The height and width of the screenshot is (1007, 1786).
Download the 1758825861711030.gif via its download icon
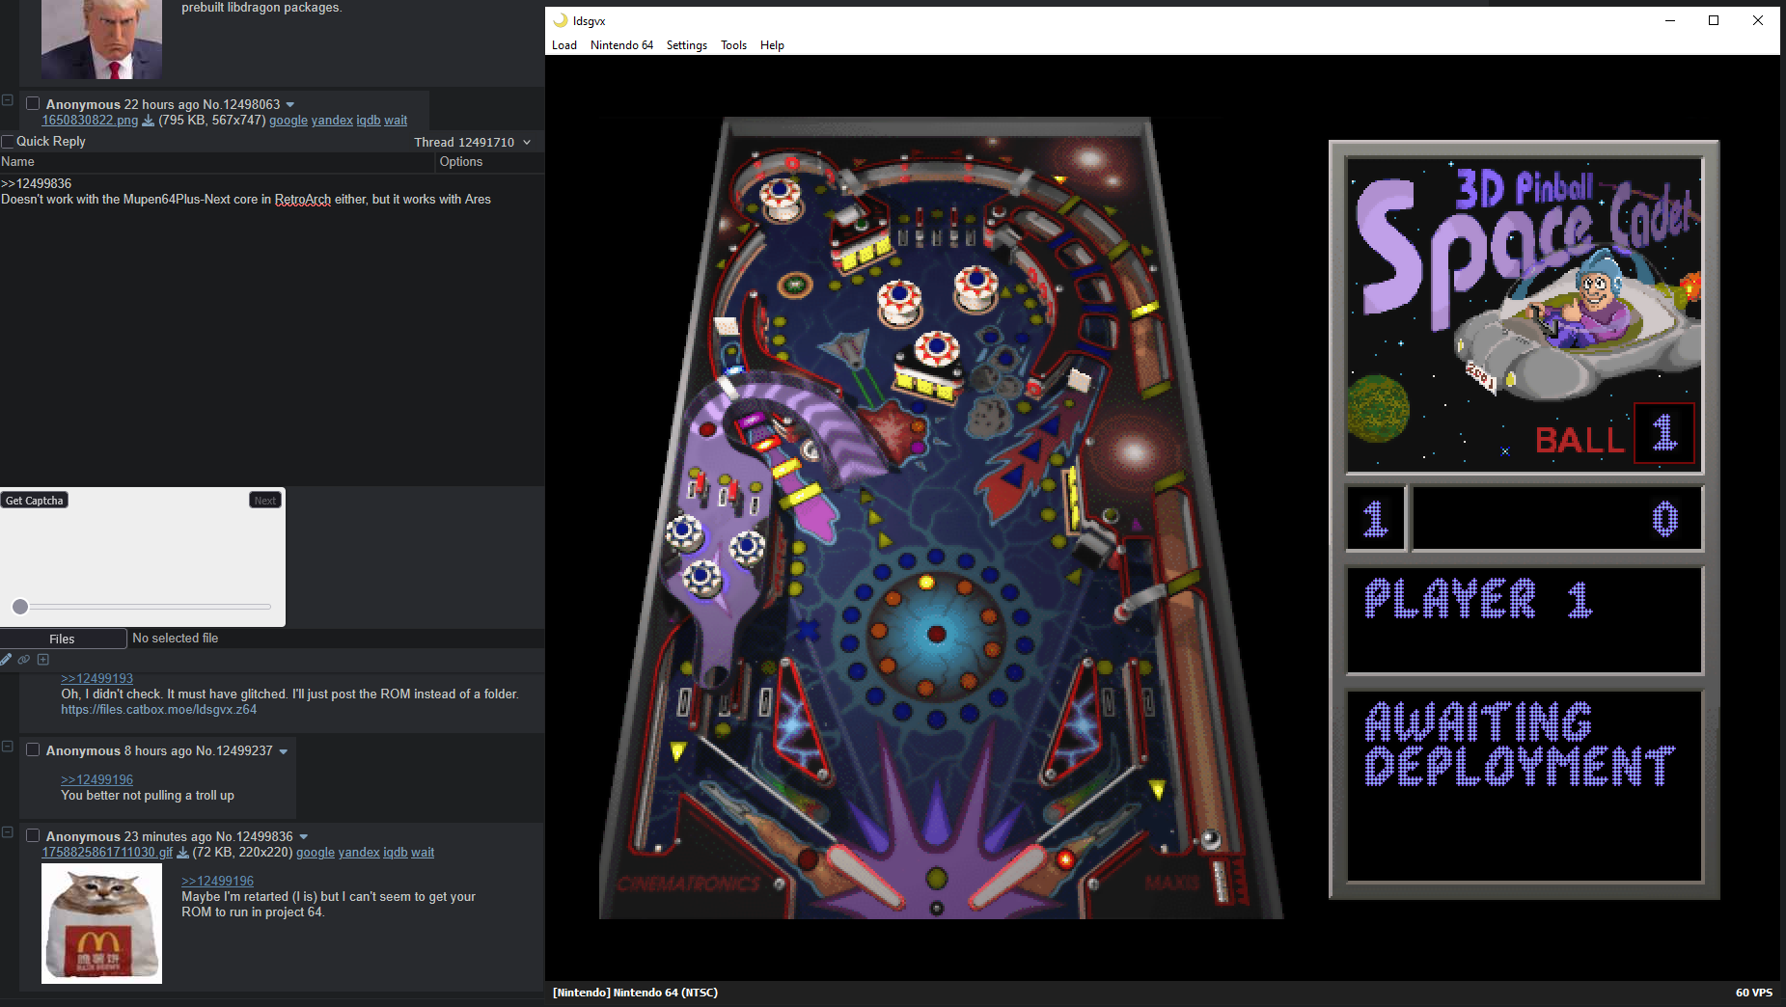click(x=182, y=853)
